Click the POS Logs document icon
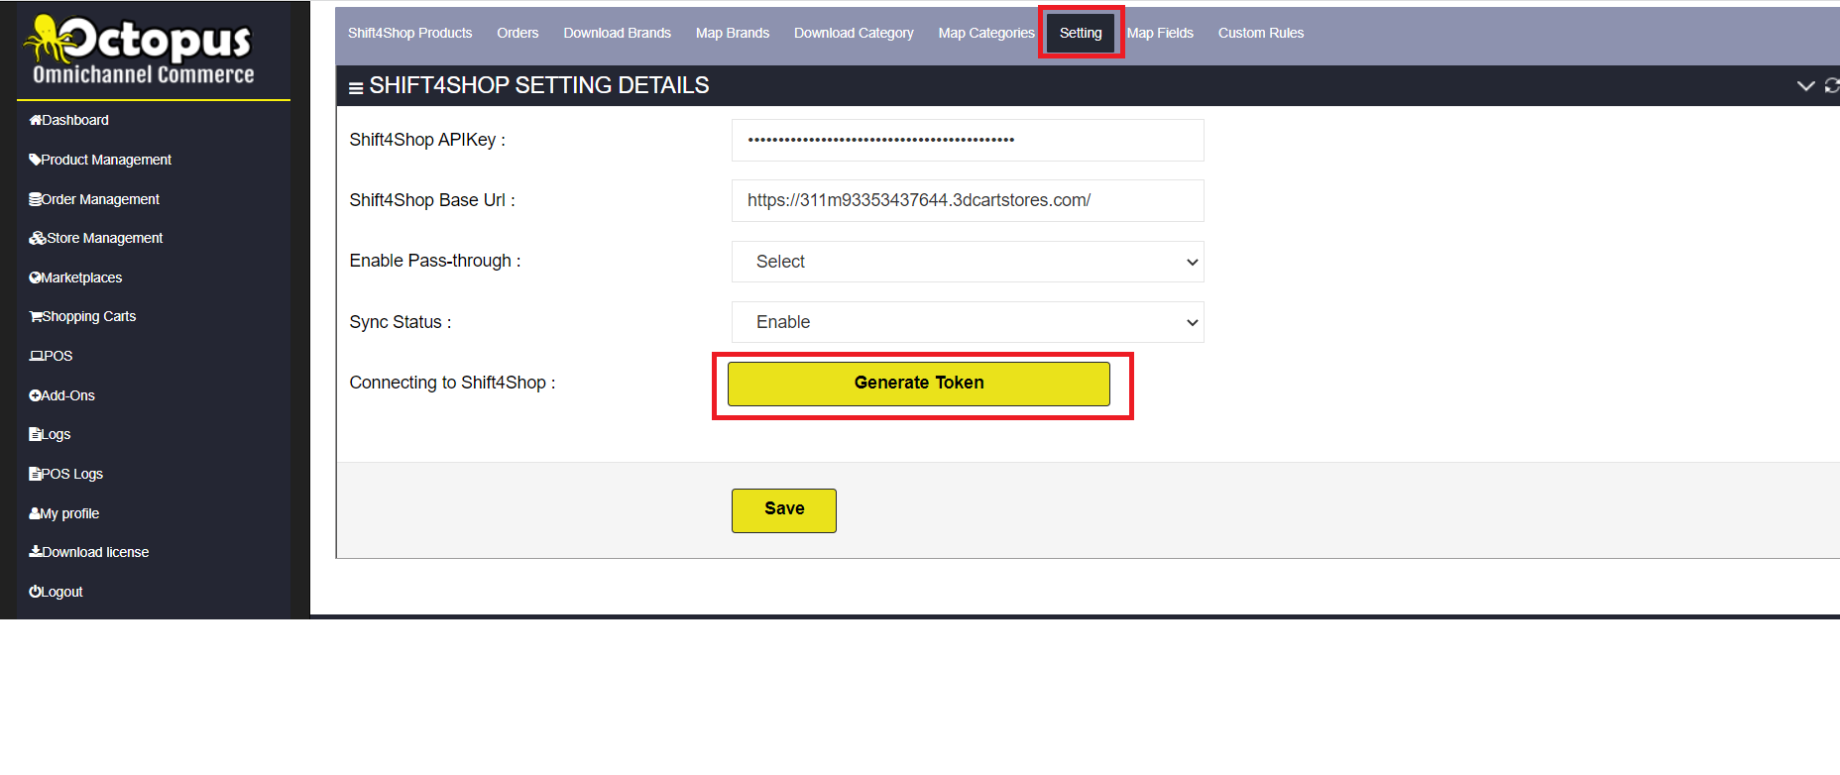 click(35, 474)
